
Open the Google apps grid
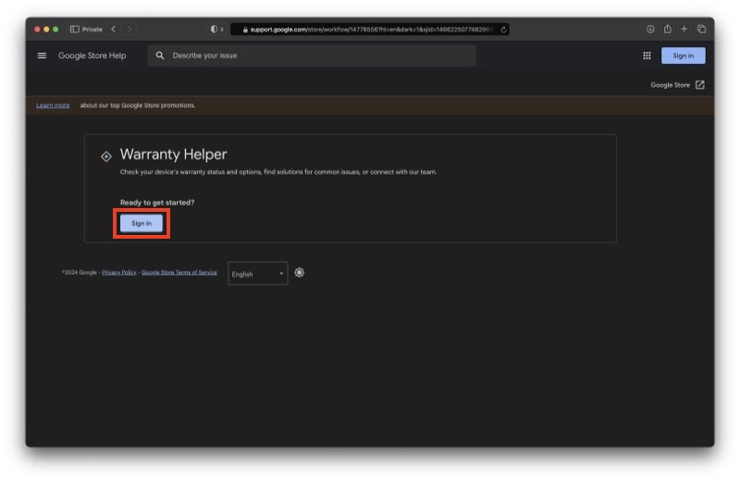click(x=647, y=55)
